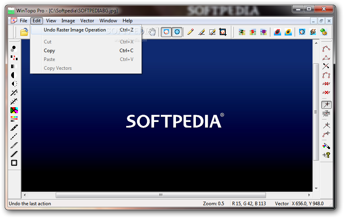Click the blurred diagonal line icon
This screenshot has width=344, height=218.
(x=14, y=145)
